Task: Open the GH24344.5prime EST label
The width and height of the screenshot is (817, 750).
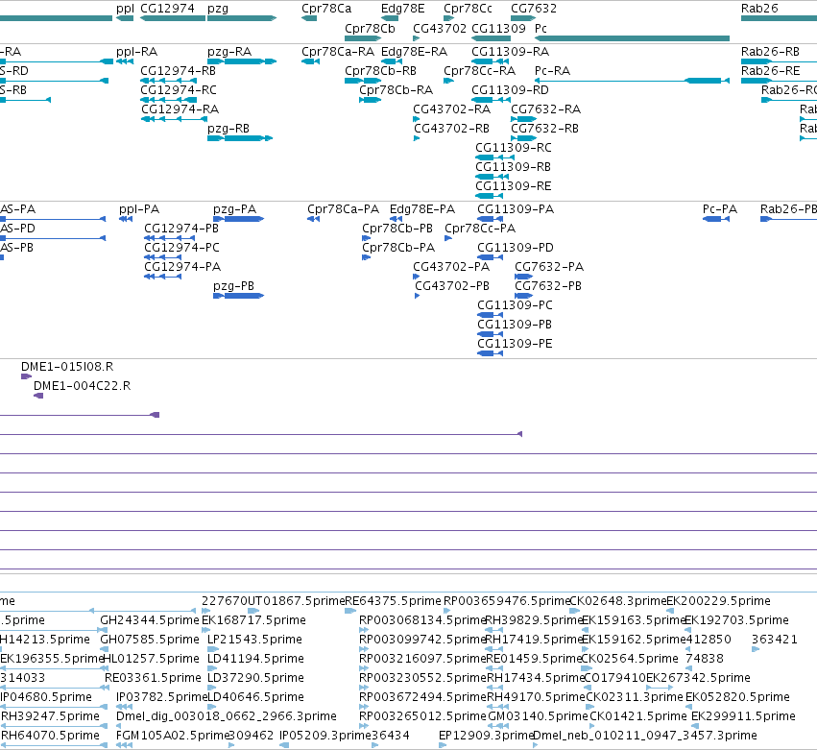Action: (150, 620)
